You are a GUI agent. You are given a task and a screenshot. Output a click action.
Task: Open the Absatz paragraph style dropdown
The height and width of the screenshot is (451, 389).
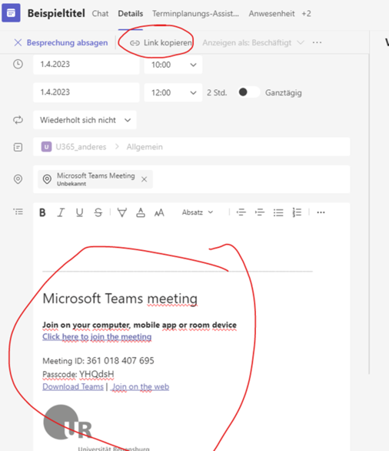click(x=198, y=212)
